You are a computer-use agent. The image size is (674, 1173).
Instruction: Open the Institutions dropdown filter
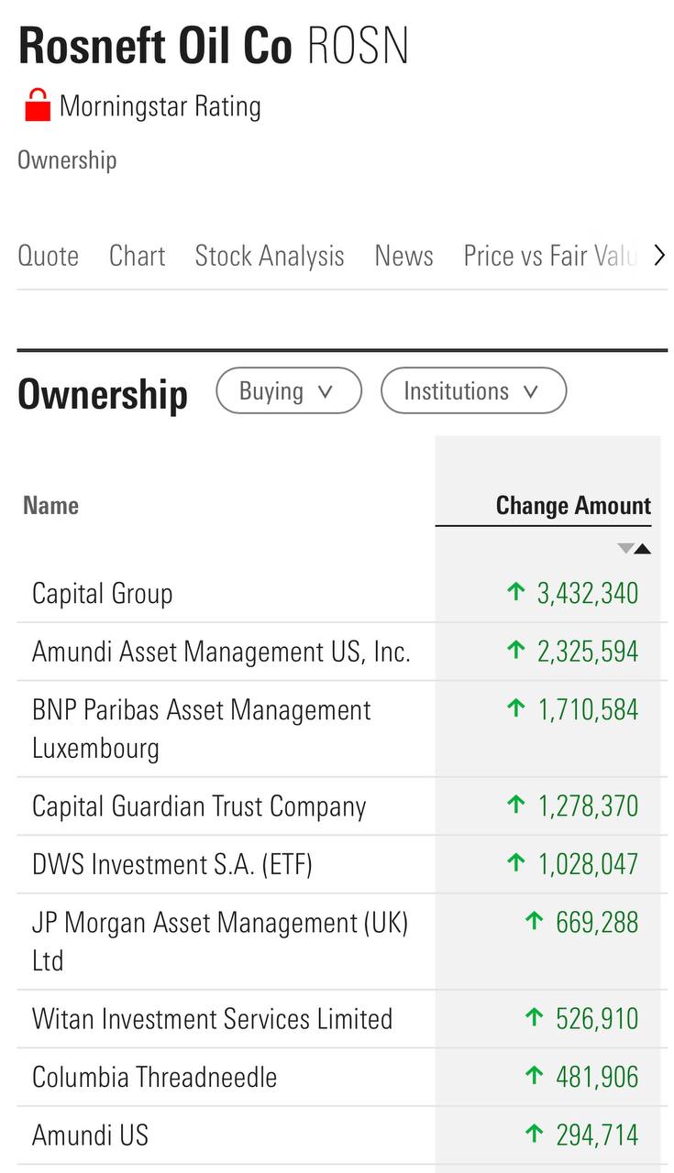[472, 391]
